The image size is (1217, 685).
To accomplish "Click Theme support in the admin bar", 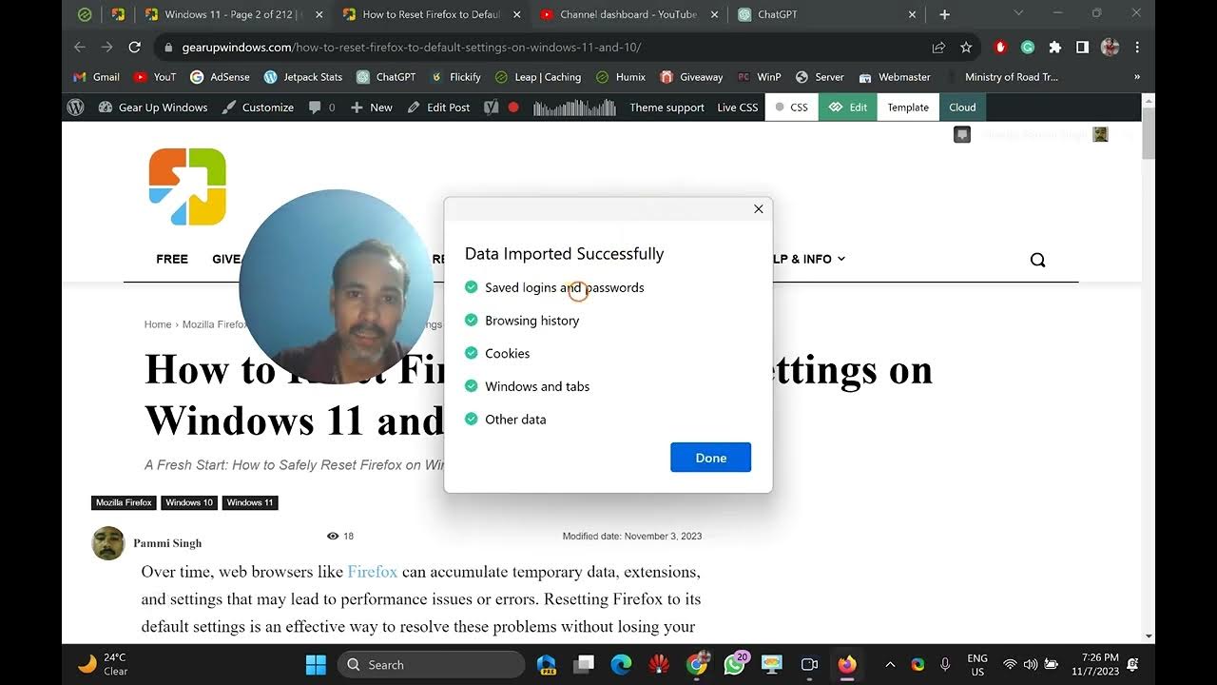I will [x=666, y=108].
